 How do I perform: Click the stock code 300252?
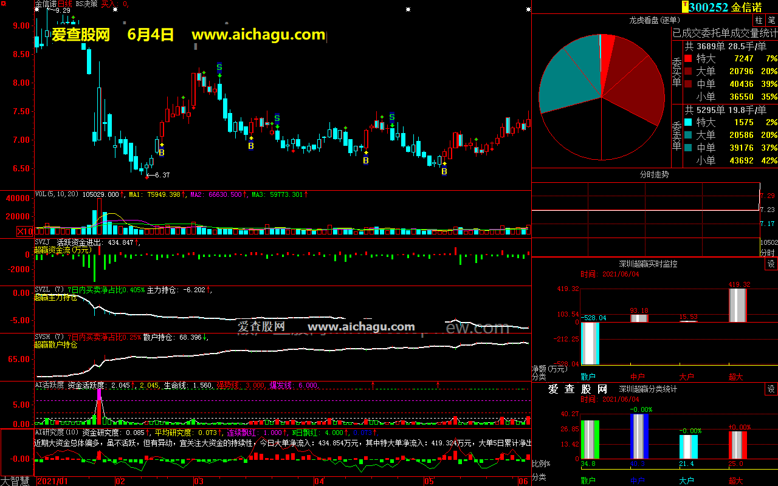point(709,7)
